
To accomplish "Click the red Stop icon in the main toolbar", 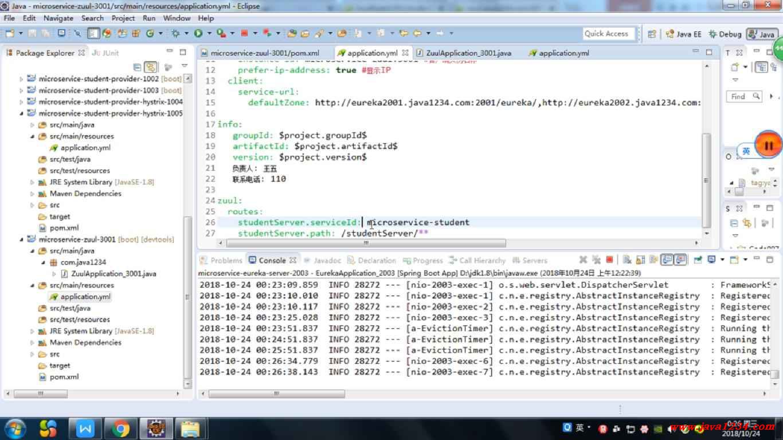I will click(x=245, y=33).
